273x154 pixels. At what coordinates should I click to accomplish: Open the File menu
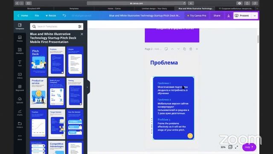pos(37,15)
